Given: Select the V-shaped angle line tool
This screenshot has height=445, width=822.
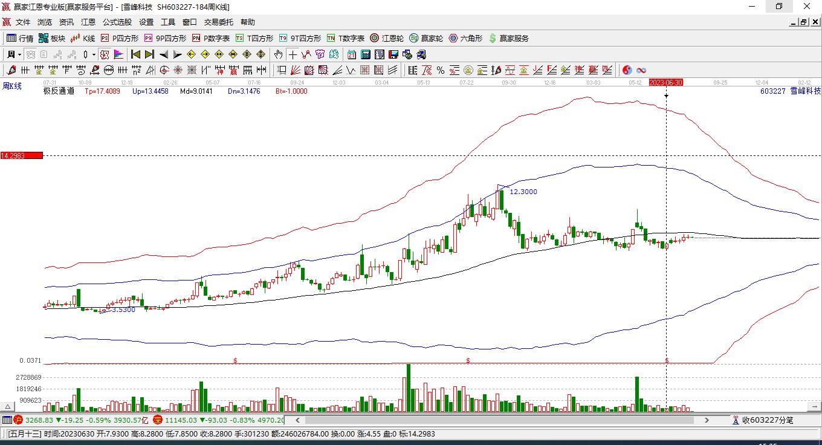Looking at the screenshot, I should point(351,70).
